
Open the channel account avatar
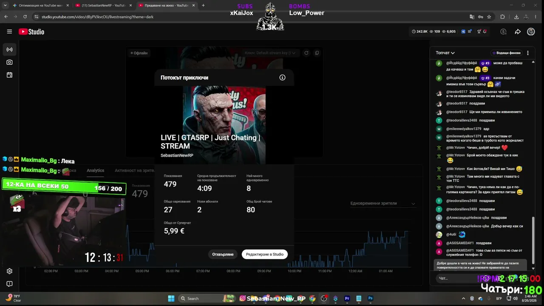531,31
